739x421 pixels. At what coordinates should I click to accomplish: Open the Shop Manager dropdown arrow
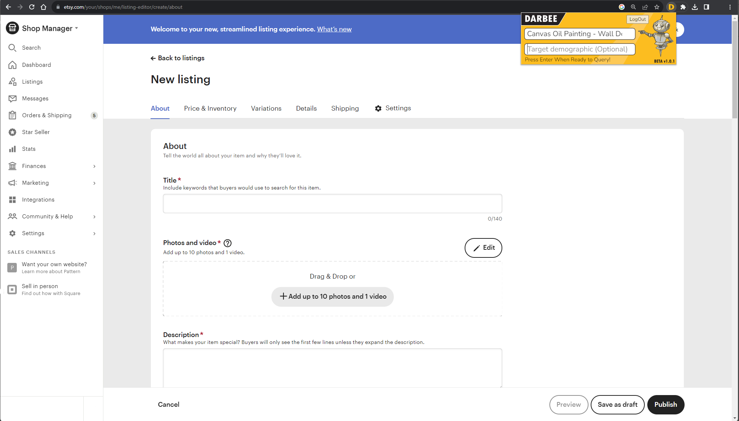click(77, 28)
